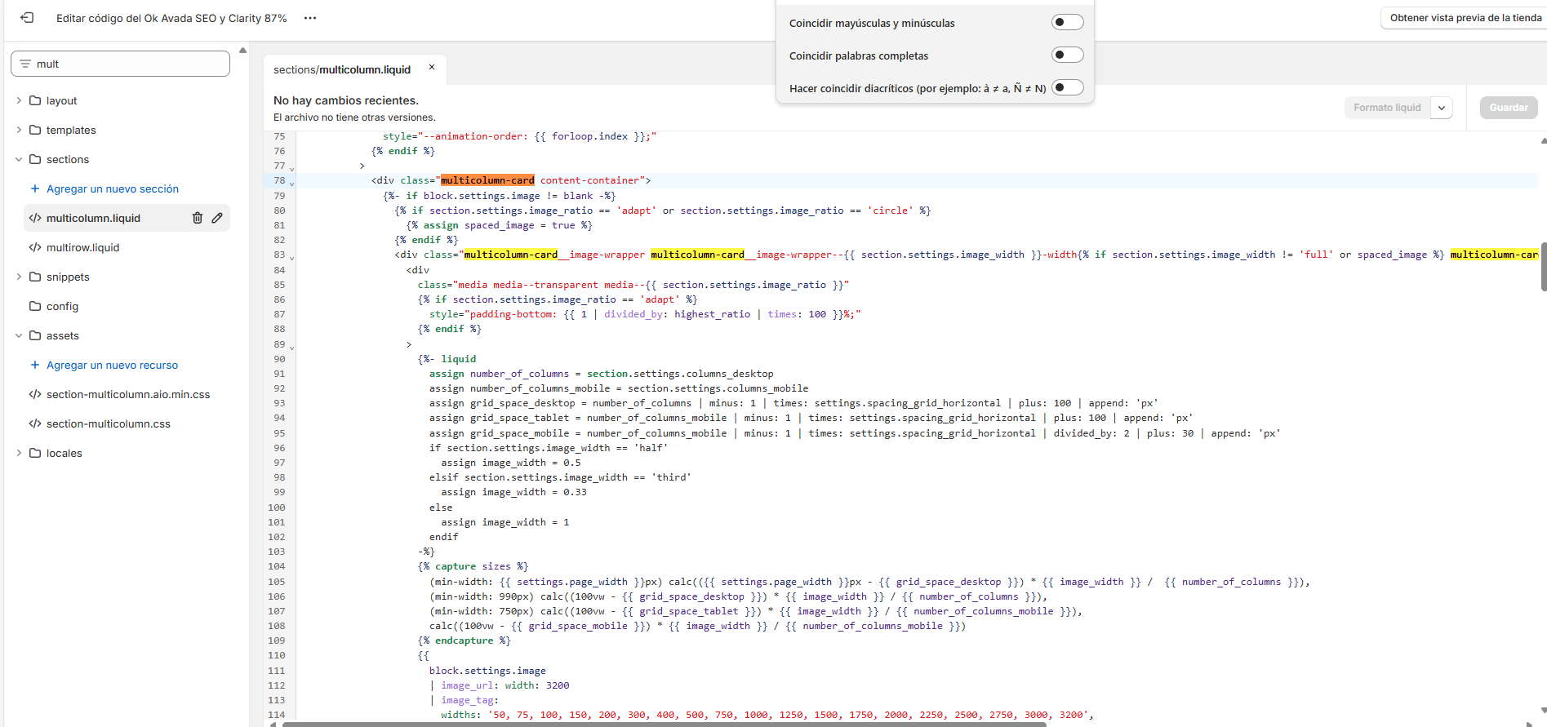Click the exit editor back icon
The width and height of the screenshot is (1547, 727).
(27, 18)
